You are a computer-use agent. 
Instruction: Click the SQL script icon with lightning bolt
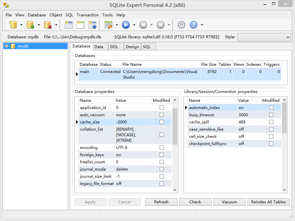point(108,25)
